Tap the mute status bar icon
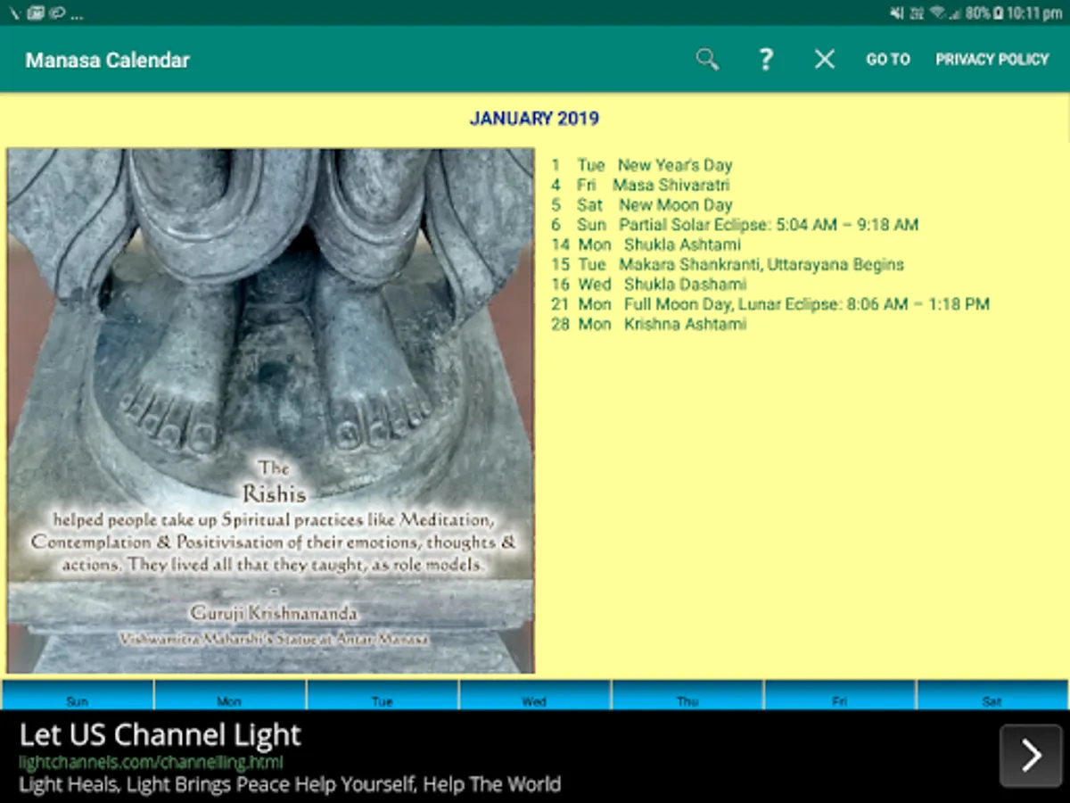This screenshot has height=803, width=1070. [896, 13]
